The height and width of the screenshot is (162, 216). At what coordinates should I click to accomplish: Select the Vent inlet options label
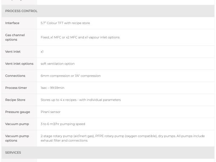coord(19,64)
